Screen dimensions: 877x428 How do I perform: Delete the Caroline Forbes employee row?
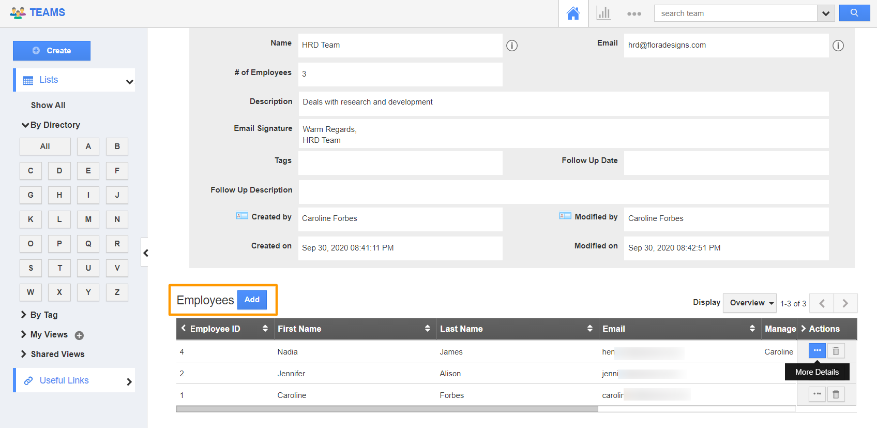[836, 394]
